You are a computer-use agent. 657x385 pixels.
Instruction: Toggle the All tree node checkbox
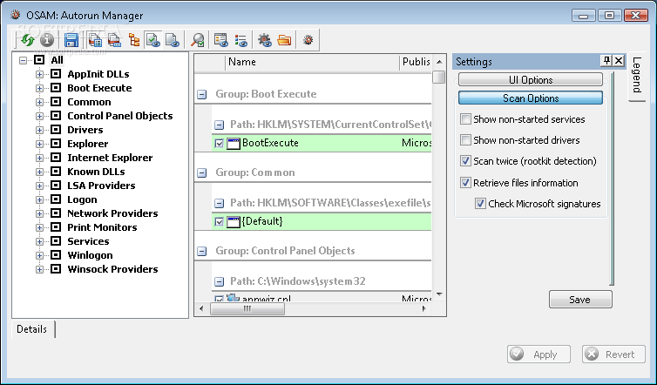(x=39, y=60)
